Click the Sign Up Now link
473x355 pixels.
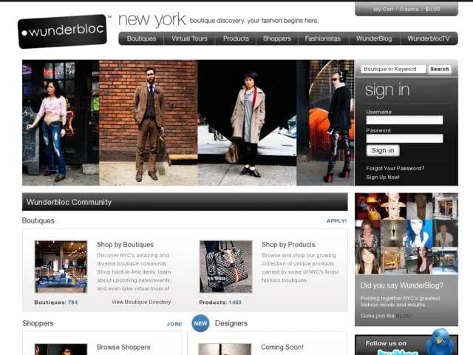coord(383,177)
